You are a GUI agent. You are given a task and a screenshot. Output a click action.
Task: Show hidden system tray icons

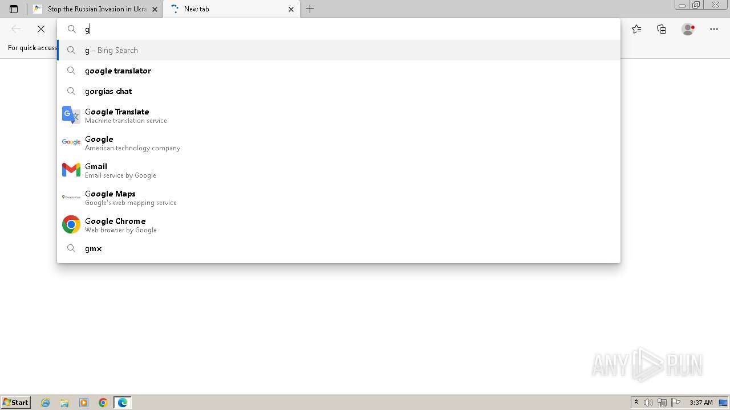point(636,403)
